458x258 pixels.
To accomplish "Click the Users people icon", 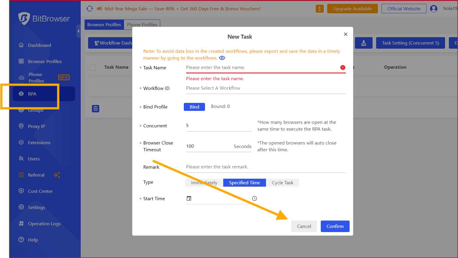I will coord(21,158).
